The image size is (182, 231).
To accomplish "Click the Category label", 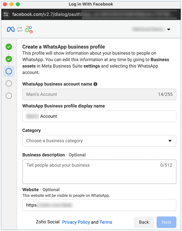I will 31,130.
